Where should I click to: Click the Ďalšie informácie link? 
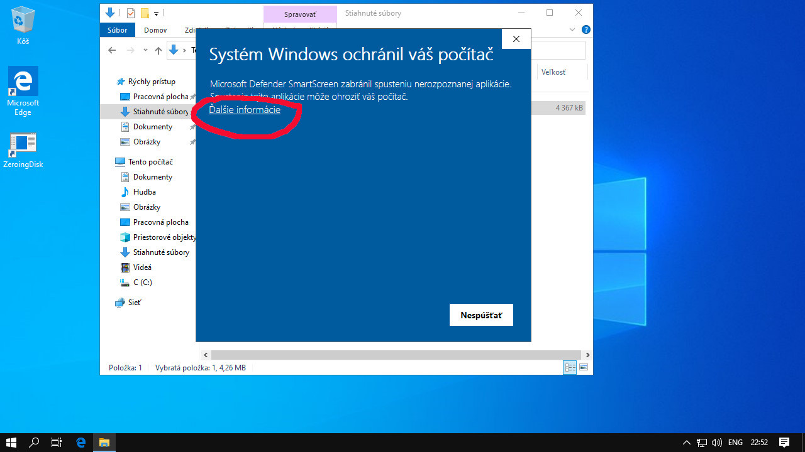[x=245, y=110]
